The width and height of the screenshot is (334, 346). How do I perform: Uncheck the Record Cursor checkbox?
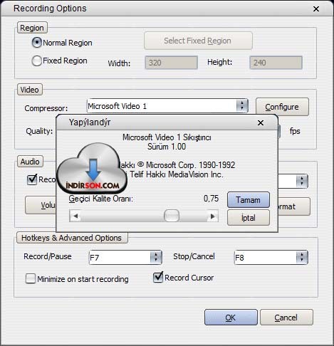(158, 277)
